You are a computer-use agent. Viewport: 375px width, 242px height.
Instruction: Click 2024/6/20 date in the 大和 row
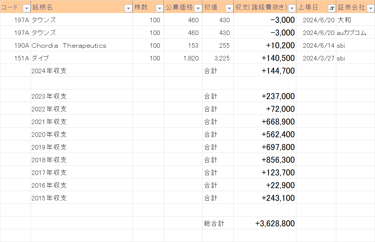[316, 20]
